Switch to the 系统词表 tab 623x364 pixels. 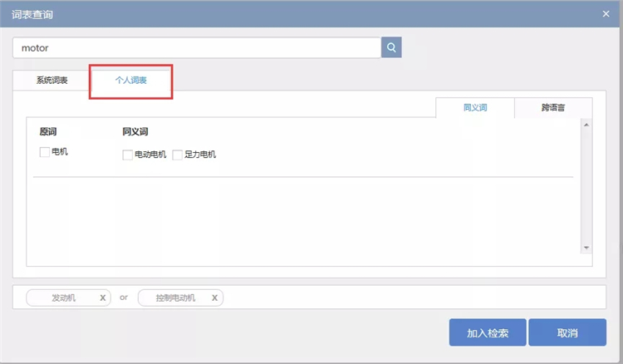tap(52, 81)
